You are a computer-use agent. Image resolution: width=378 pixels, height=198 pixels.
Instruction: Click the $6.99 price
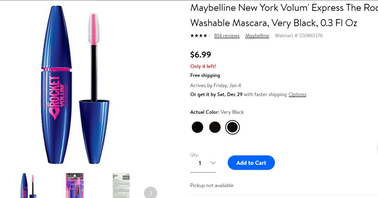[201, 54]
